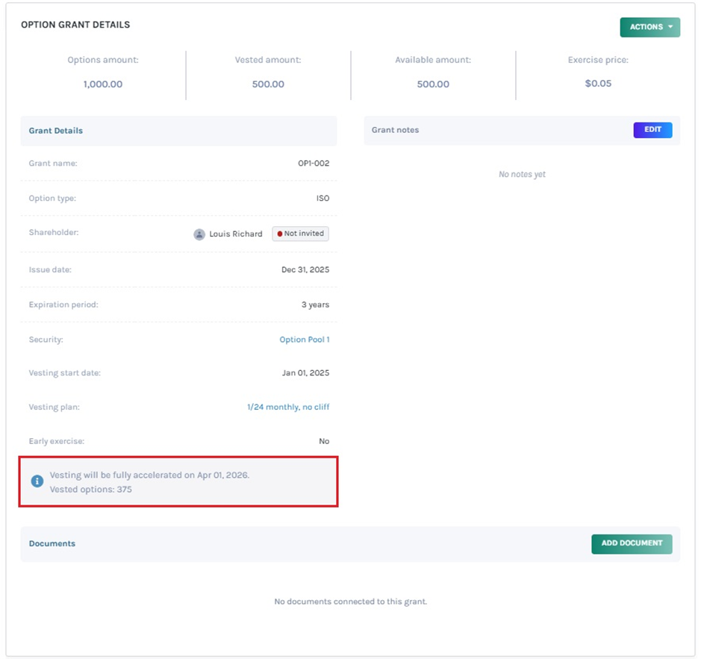
Task: Click the blue info icon in vesting notice
Action: [x=37, y=481]
